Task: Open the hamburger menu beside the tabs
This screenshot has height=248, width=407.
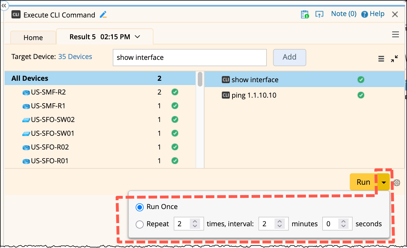Action: coord(396,35)
